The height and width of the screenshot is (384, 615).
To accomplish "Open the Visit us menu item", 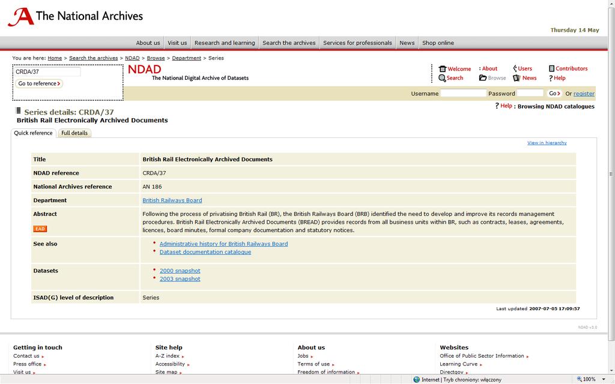I will click(177, 43).
